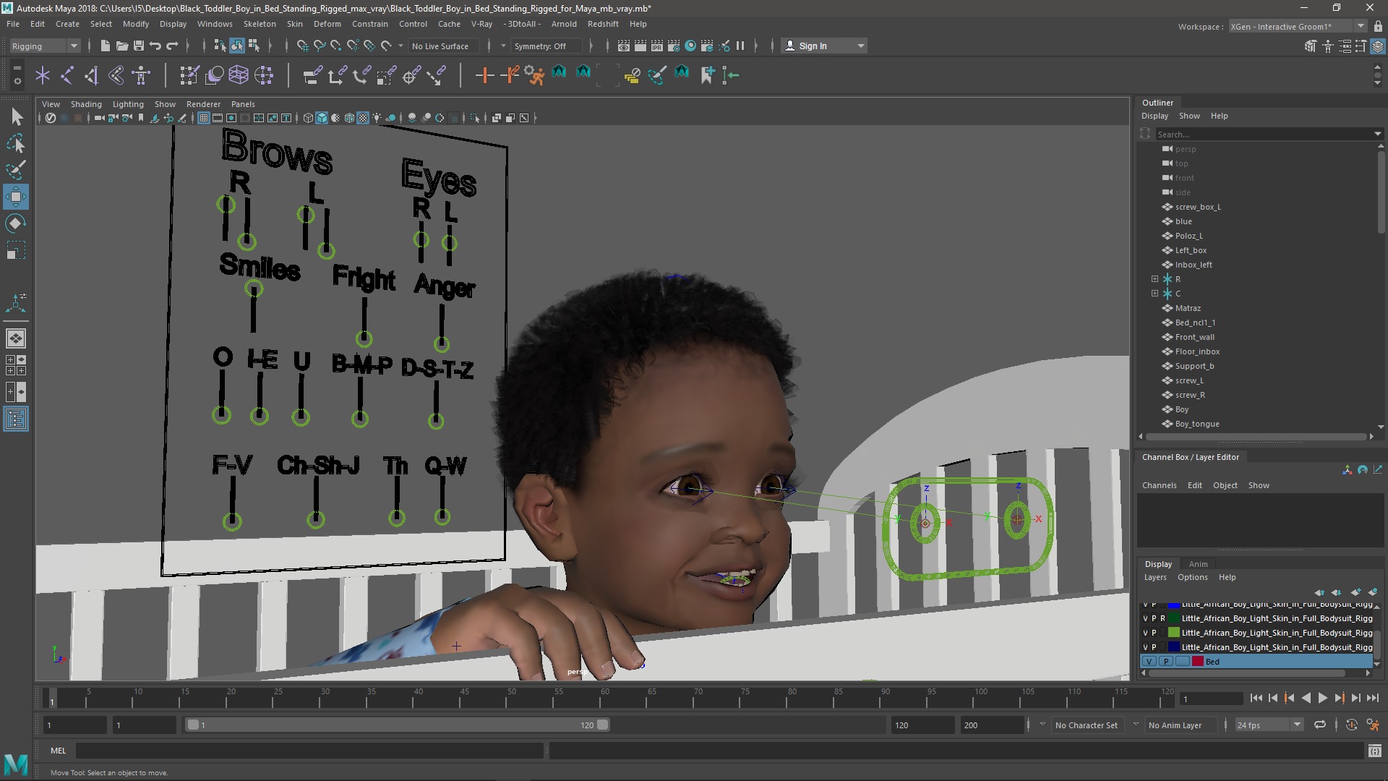The width and height of the screenshot is (1388, 781).
Task: Switch to the Anim tab in Channel Box
Action: (x=1199, y=563)
